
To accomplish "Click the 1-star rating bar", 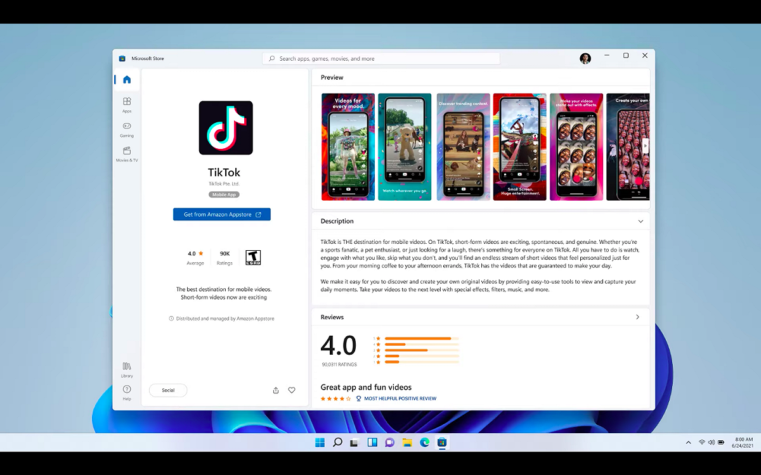I will [422, 362].
